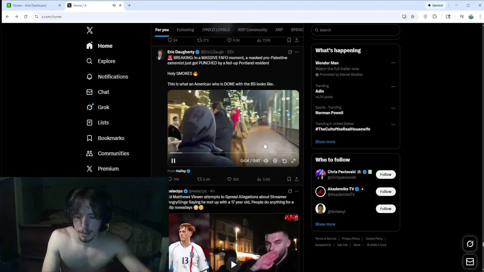
Task: View analytics showing 3.3M views
Action: 264,179
